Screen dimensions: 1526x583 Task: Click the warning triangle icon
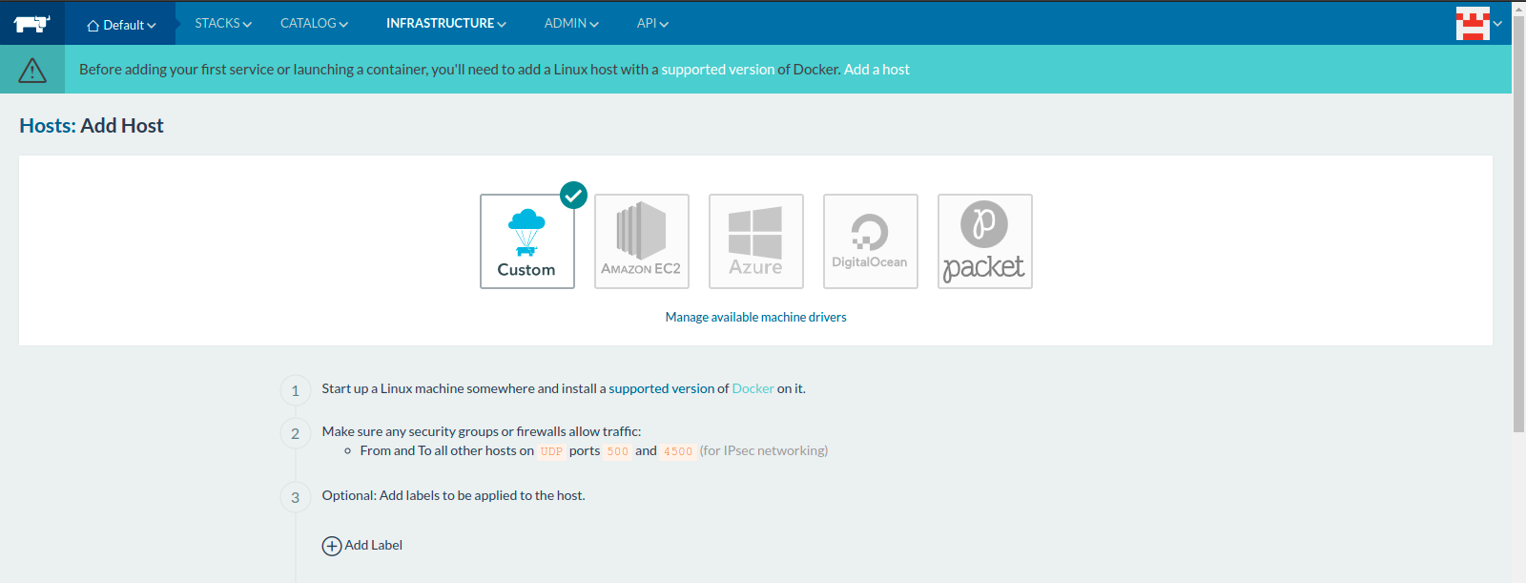point(32,70)
